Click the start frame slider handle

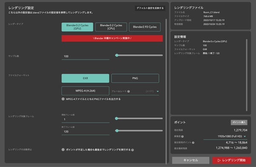[117, 119]
